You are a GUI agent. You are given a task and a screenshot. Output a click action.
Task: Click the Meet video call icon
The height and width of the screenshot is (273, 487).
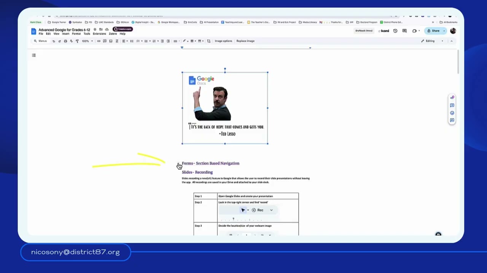[414, 31]
